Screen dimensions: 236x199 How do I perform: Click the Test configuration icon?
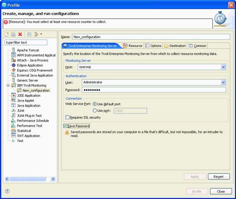coord(14,141)
